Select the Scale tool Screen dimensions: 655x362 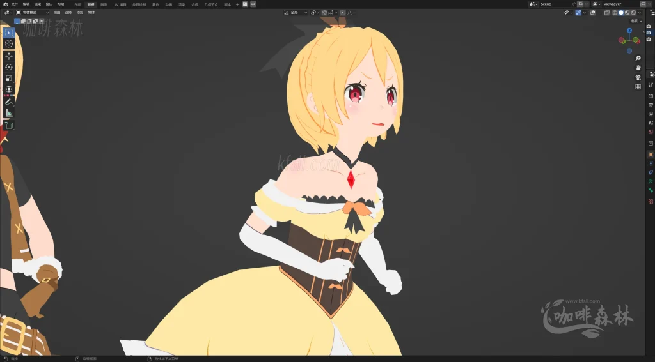tap(9, 79)
